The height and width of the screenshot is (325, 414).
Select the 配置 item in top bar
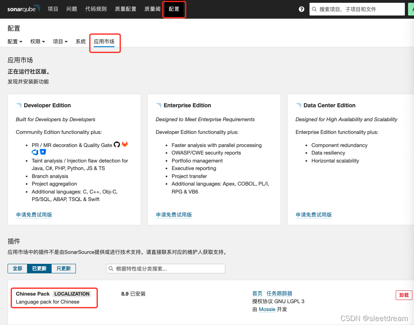pos(174,9)
